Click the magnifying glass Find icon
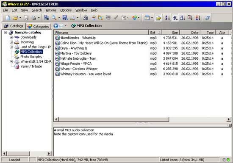Screen dimensions: 233x163 click(x=54, y=18)
